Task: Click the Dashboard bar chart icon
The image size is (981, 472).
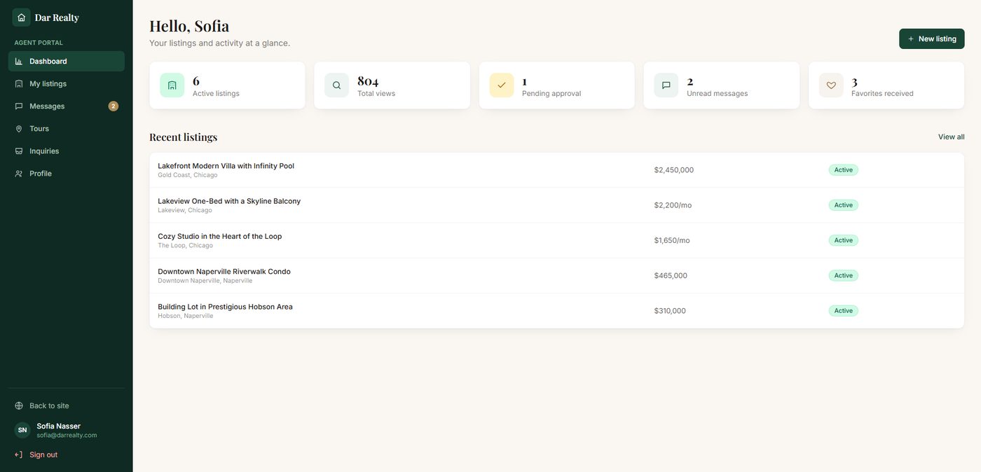Action: (19, 62)
